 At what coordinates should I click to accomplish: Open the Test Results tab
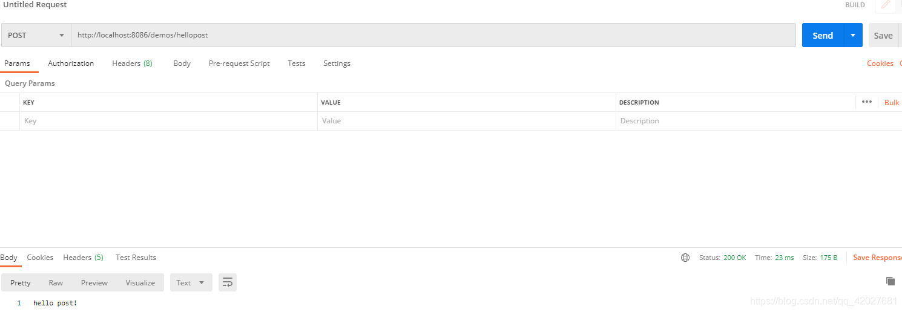pos(136,258)
